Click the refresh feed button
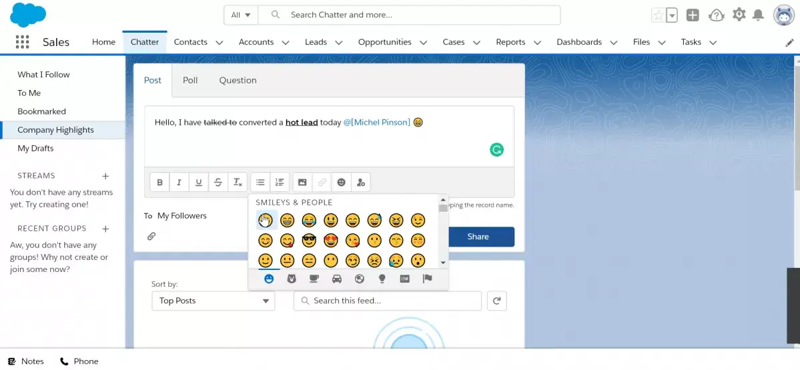Viewport: 800px width, 370px height. [x=497, y=301]
